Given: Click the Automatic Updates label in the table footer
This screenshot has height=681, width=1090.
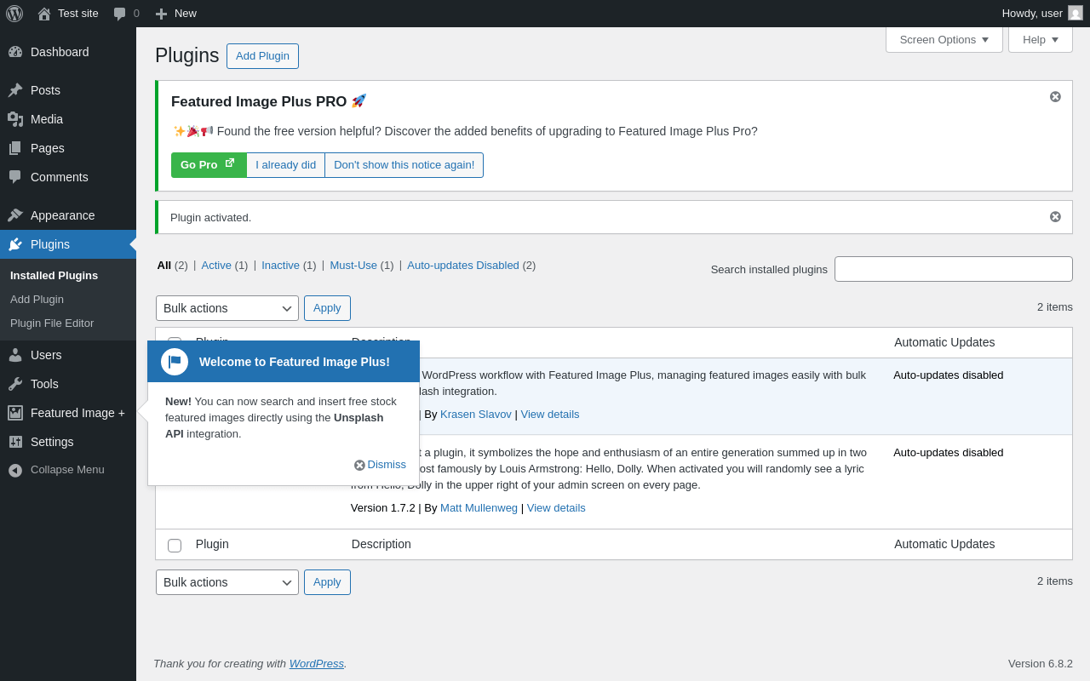Looking at the screenshot, I should (944, 544).
